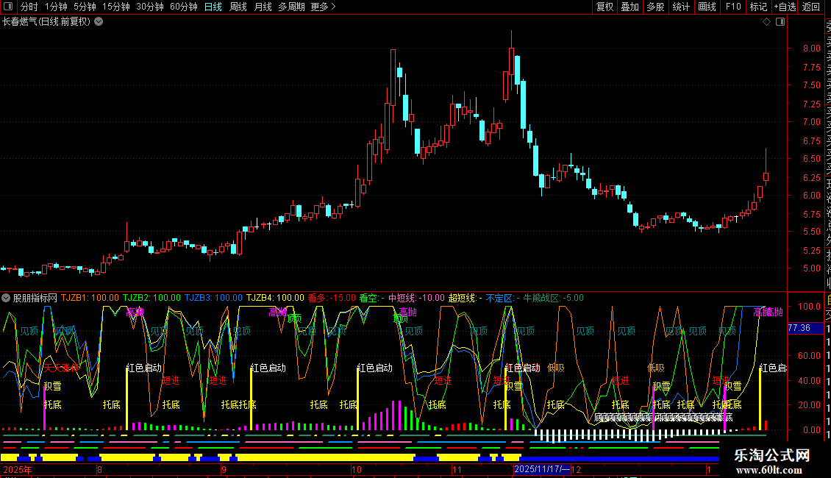Click the 叠加 overlay tool
This screenshot has width=831, height=478.
630,7
